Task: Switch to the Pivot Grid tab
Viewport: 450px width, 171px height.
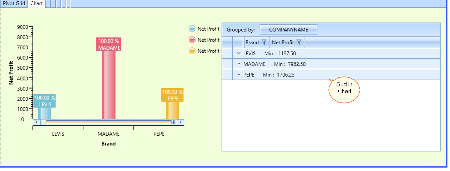Action: tap(14, 4)
